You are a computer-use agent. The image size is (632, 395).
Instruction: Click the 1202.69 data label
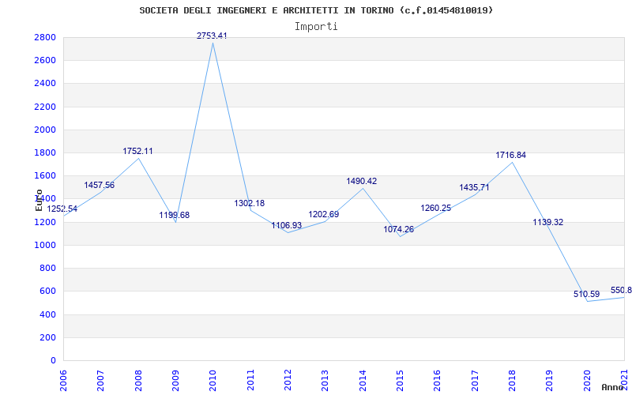pyautogui.click(x=324, y=215)
